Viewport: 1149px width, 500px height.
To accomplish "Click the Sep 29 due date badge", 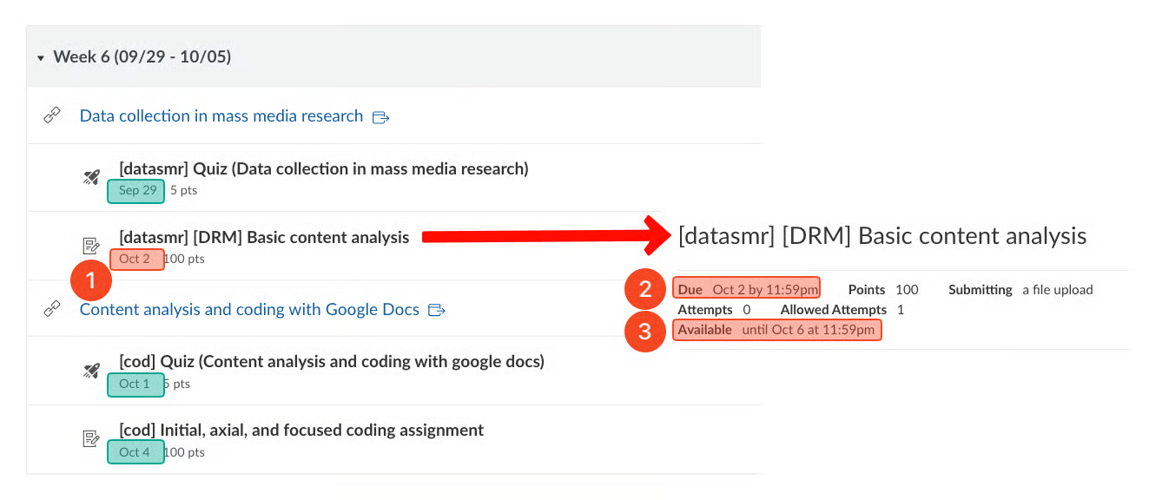I will (x=136, y=191).
